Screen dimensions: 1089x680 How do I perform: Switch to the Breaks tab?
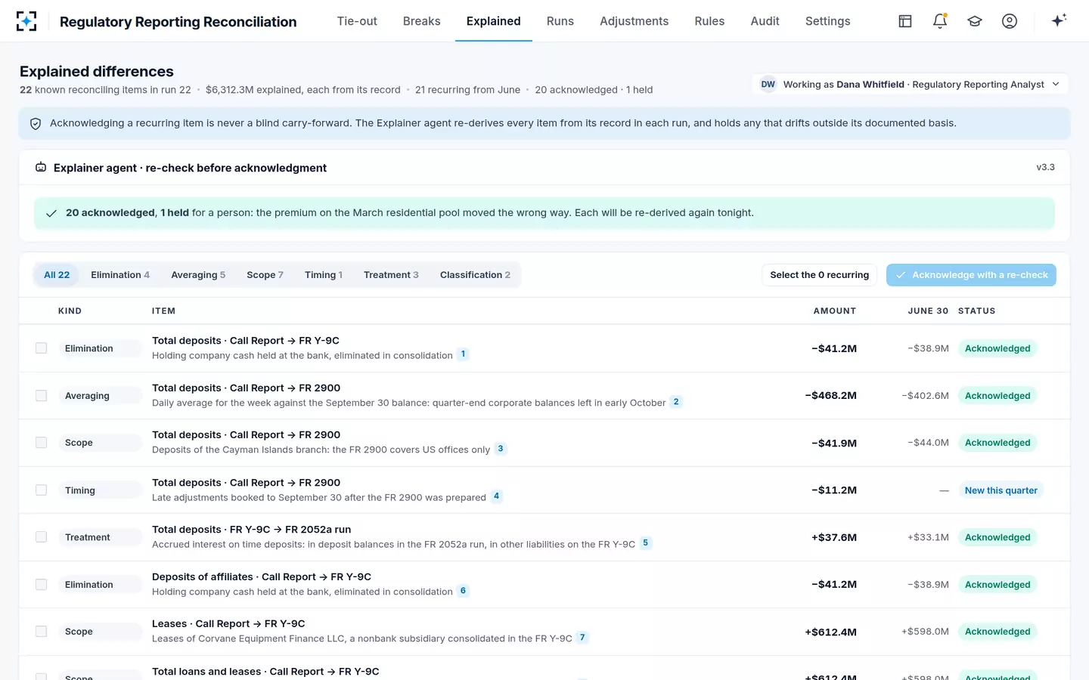(421, 21)
